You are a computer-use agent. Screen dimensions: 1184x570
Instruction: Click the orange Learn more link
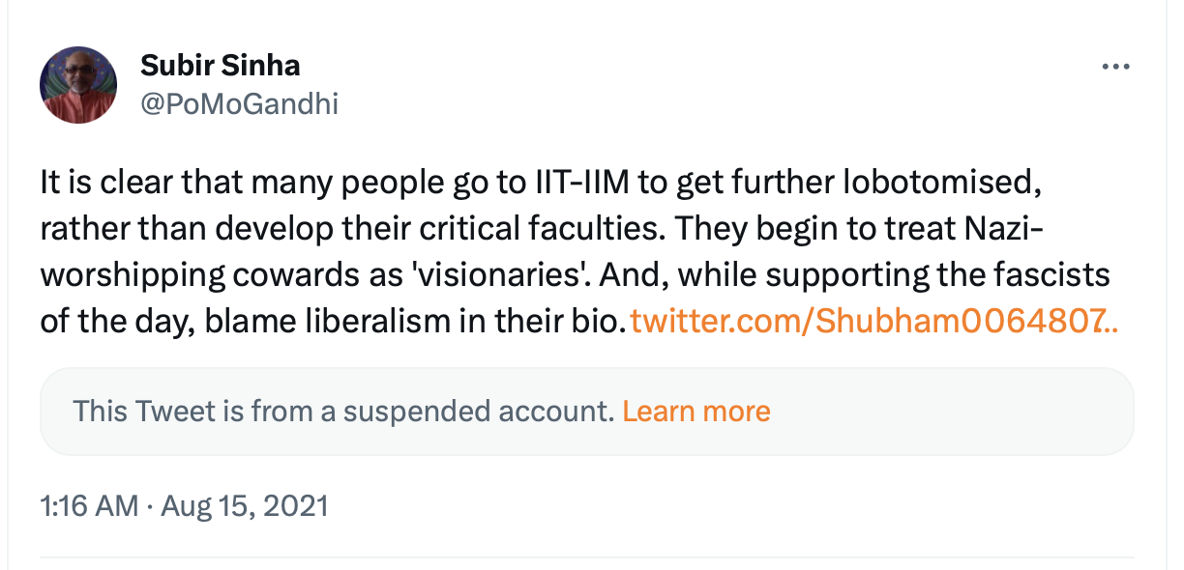pos(696,412)
